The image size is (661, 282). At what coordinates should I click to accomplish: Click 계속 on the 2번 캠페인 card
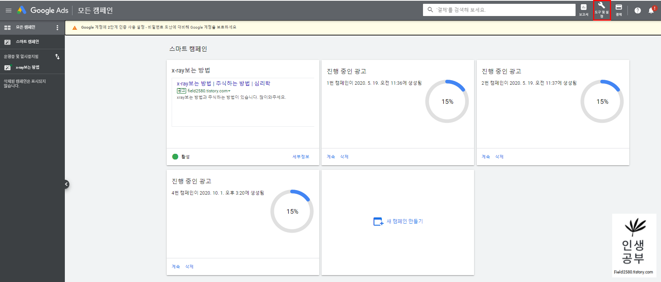486,156
